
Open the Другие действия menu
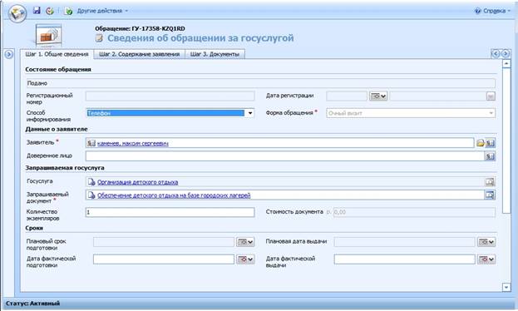[102, 11]
